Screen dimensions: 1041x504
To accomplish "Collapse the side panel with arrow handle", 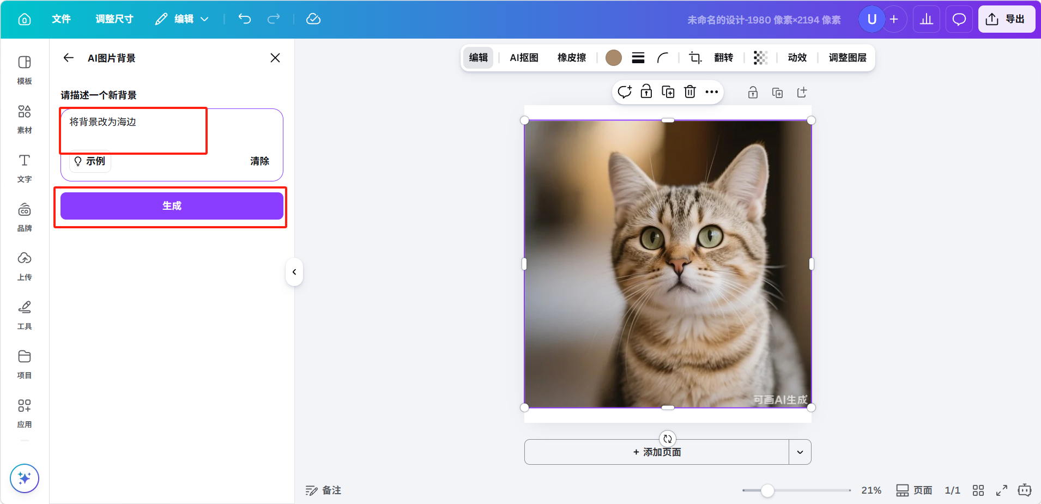I will (294, 272).
